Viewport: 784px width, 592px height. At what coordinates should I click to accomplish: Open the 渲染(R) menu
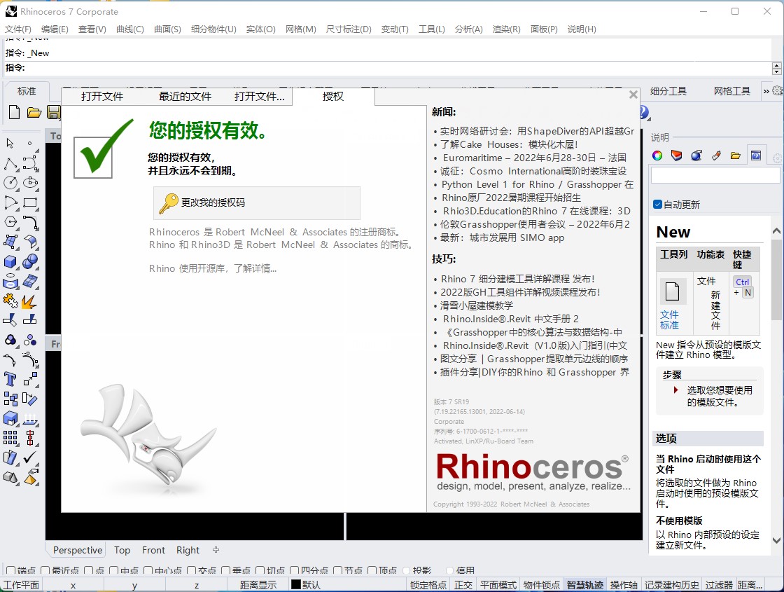tap(507, 29)
